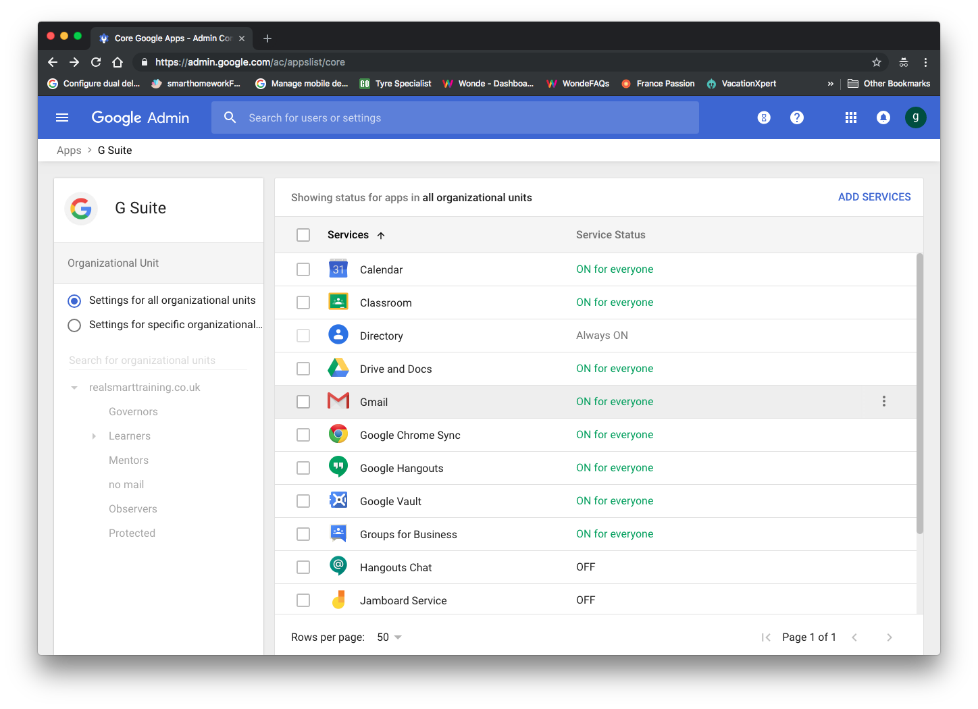
Task: Open the Help question mark icon
Action: pos(797,117)
